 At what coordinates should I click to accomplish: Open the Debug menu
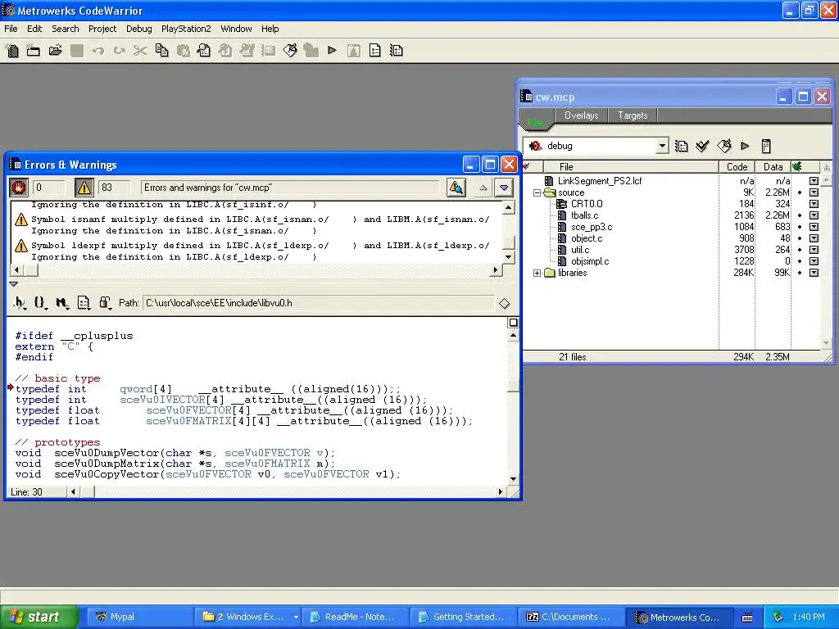[x=139, y=29]
